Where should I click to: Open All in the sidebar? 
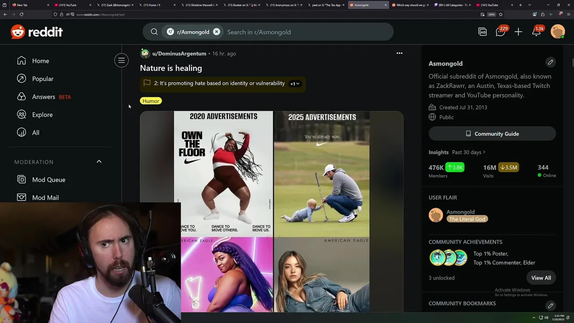tap(35, 133)
